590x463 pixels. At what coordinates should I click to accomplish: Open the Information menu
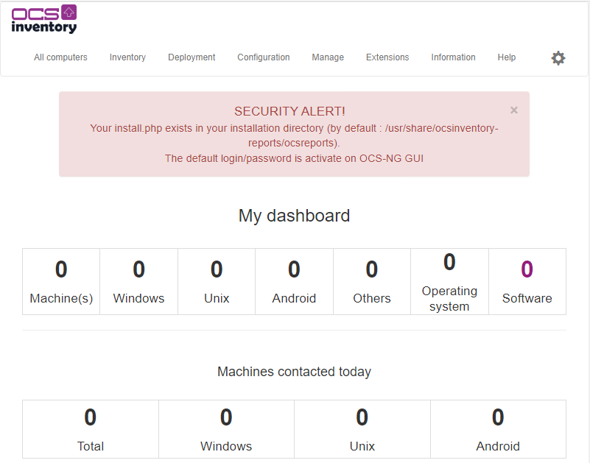[453, 57]
